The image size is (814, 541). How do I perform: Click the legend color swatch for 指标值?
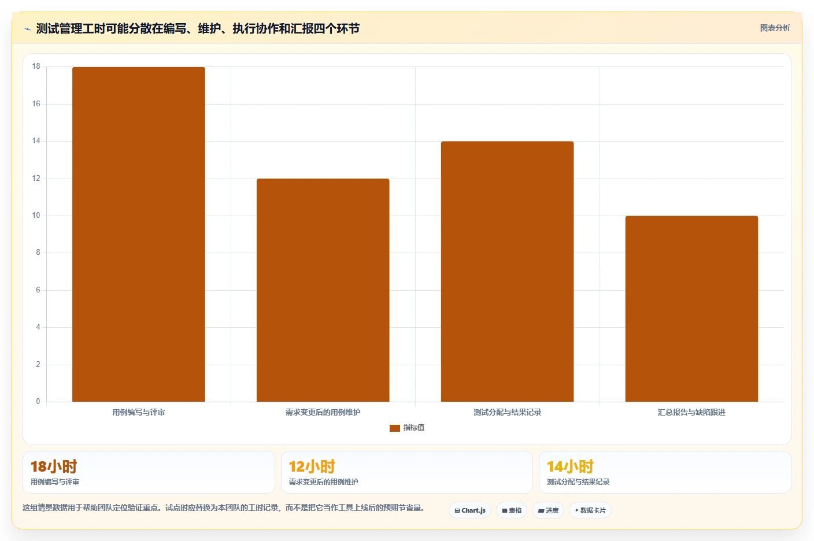point(395,428)
